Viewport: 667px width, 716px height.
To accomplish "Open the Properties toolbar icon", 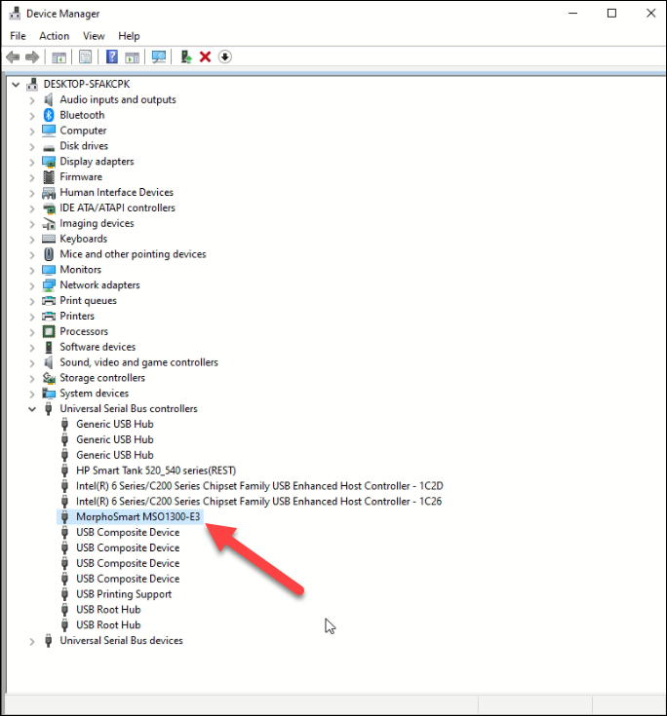I will pyautogui.click(x=86, y=57).
